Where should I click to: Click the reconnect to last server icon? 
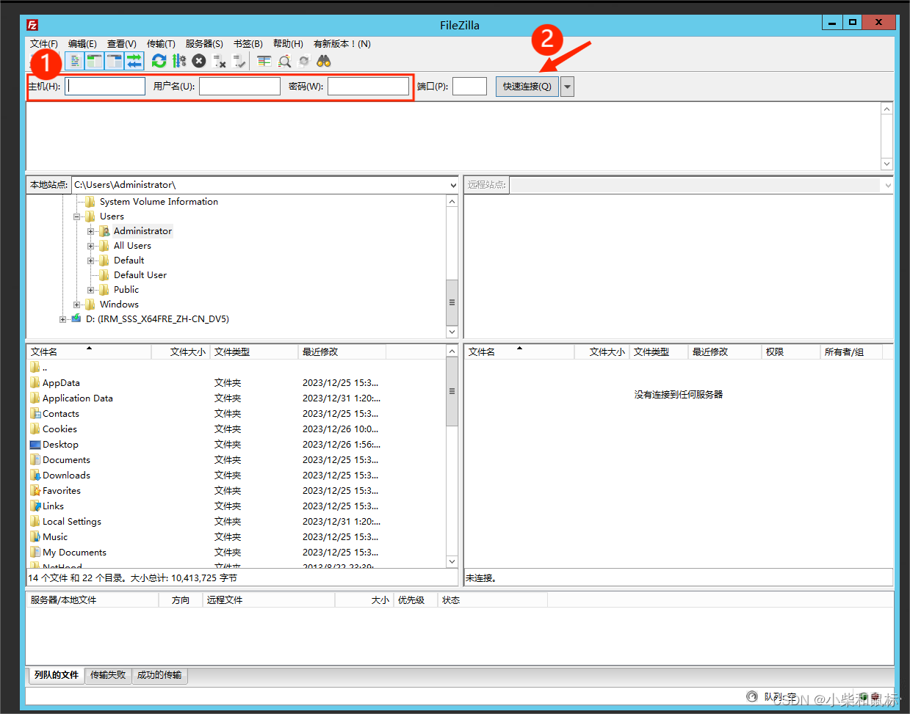click(239, 61)
